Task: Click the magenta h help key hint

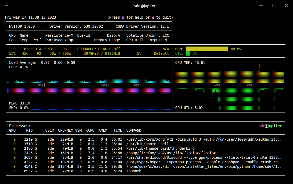Action: pos(123,17)
